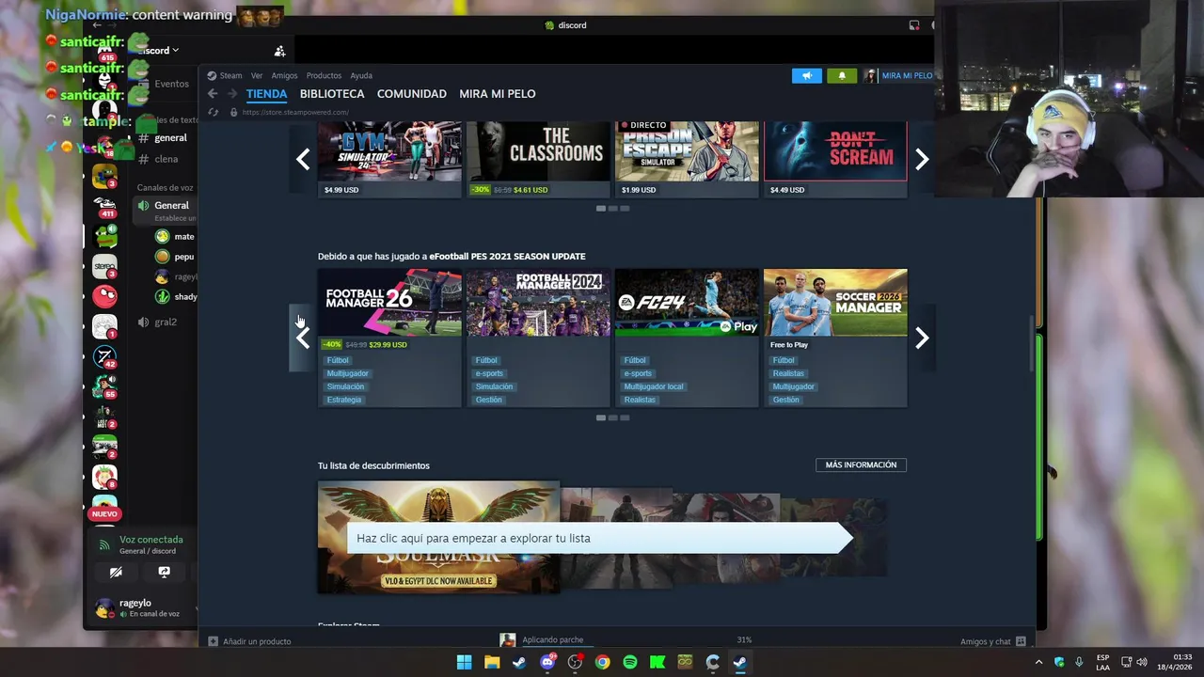This screenshot has width=1204, height=677.
Task: Open the stereo server icon in Discord
Action: [104, 266]
